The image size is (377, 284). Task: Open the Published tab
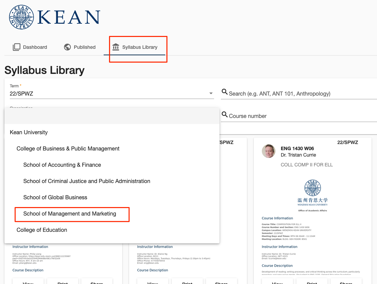click(x=80, y=47)
